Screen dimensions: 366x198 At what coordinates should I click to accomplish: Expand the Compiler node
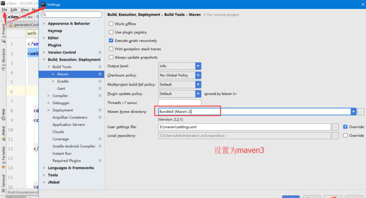(49, 96)
